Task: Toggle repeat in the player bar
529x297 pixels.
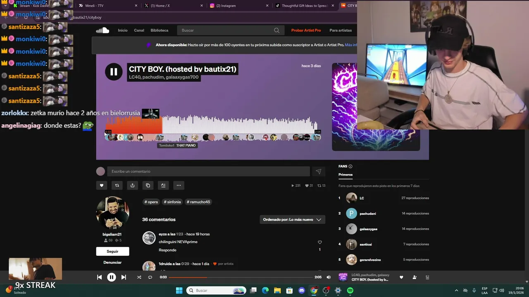Action: tap(150, 277)
